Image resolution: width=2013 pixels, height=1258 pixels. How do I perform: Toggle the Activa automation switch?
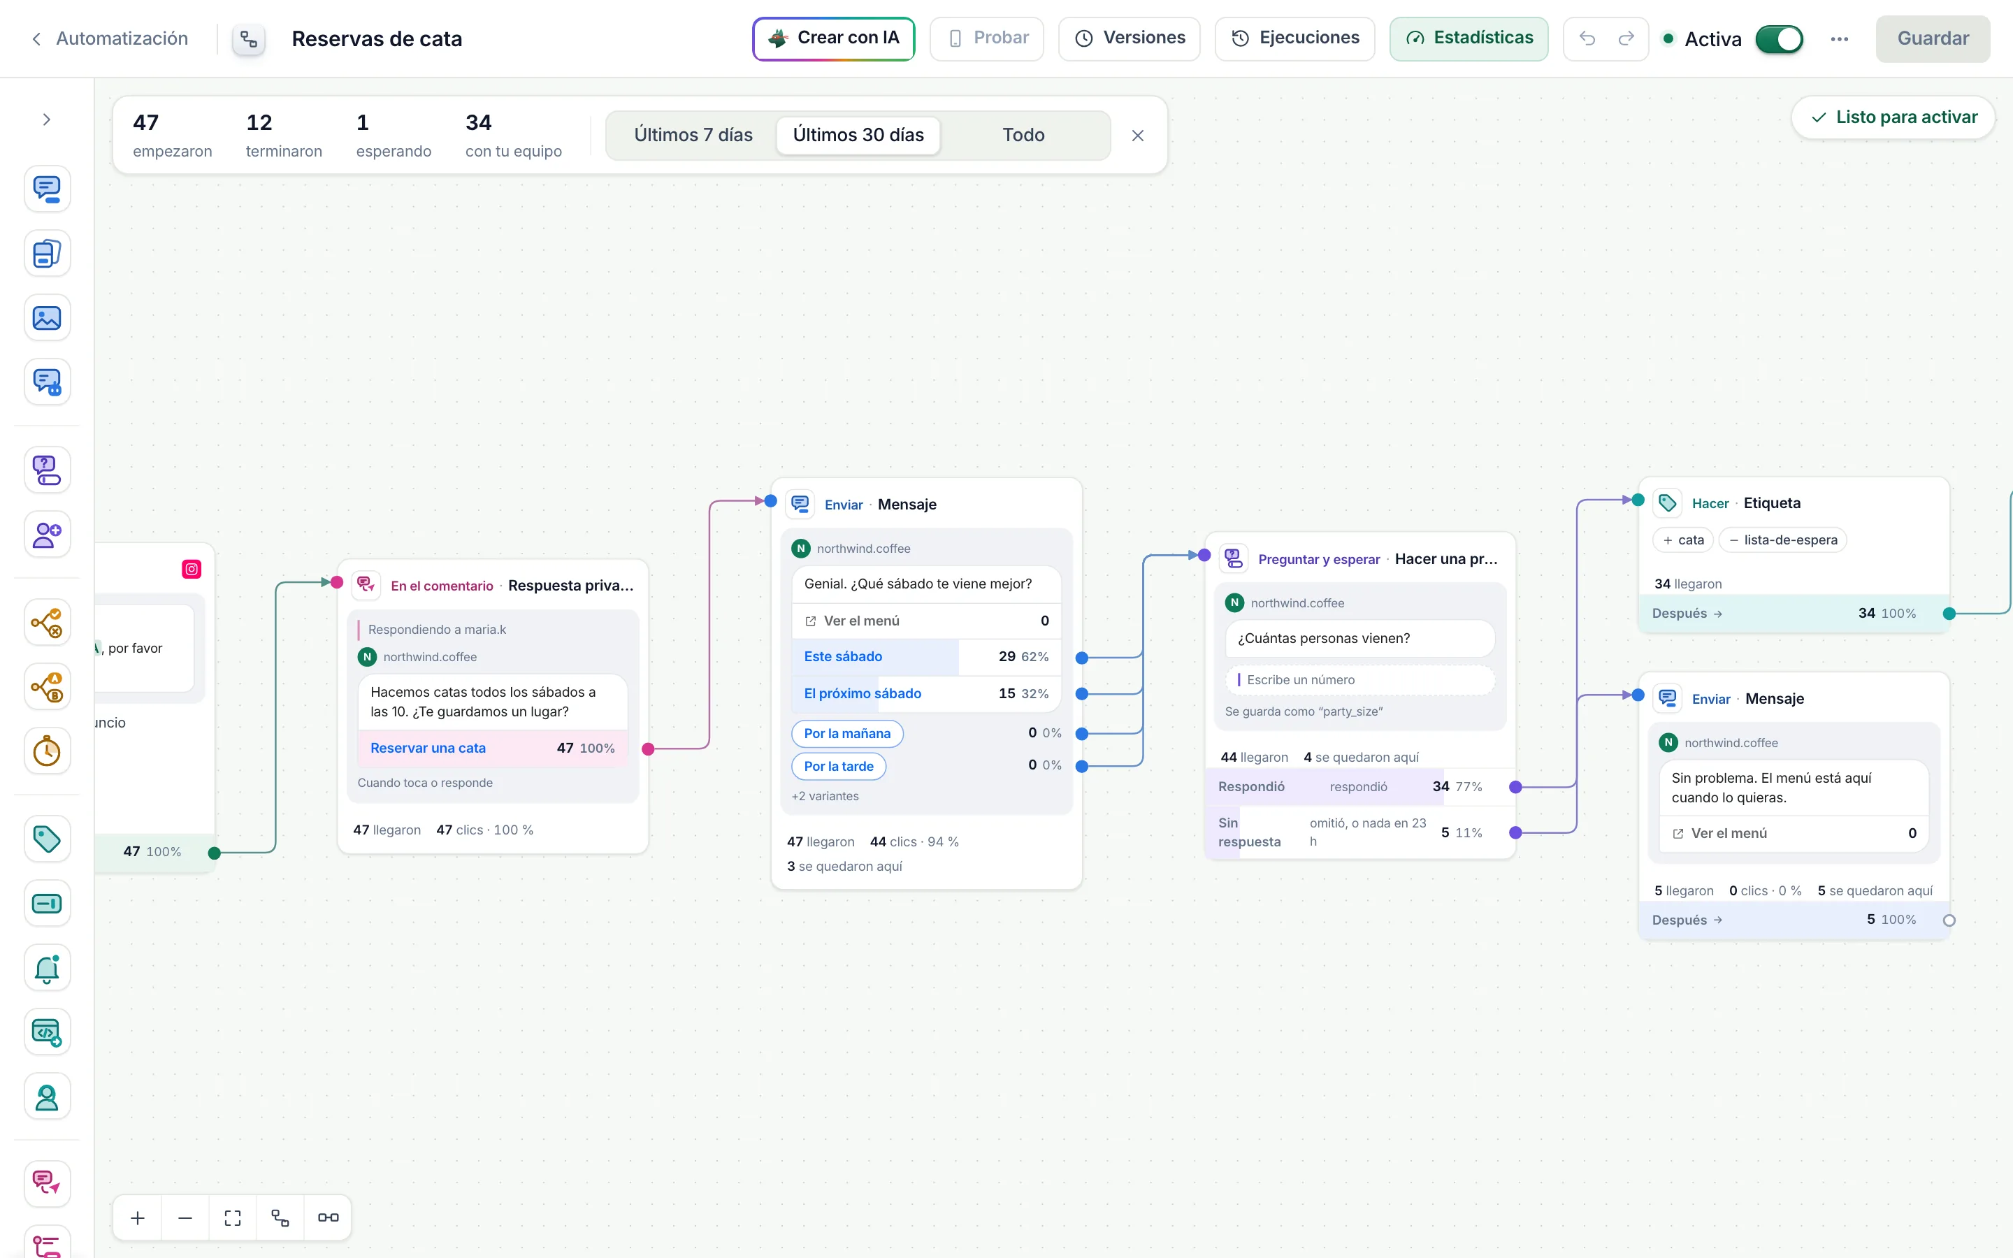pyautogui.click(x=1778, y=39)
